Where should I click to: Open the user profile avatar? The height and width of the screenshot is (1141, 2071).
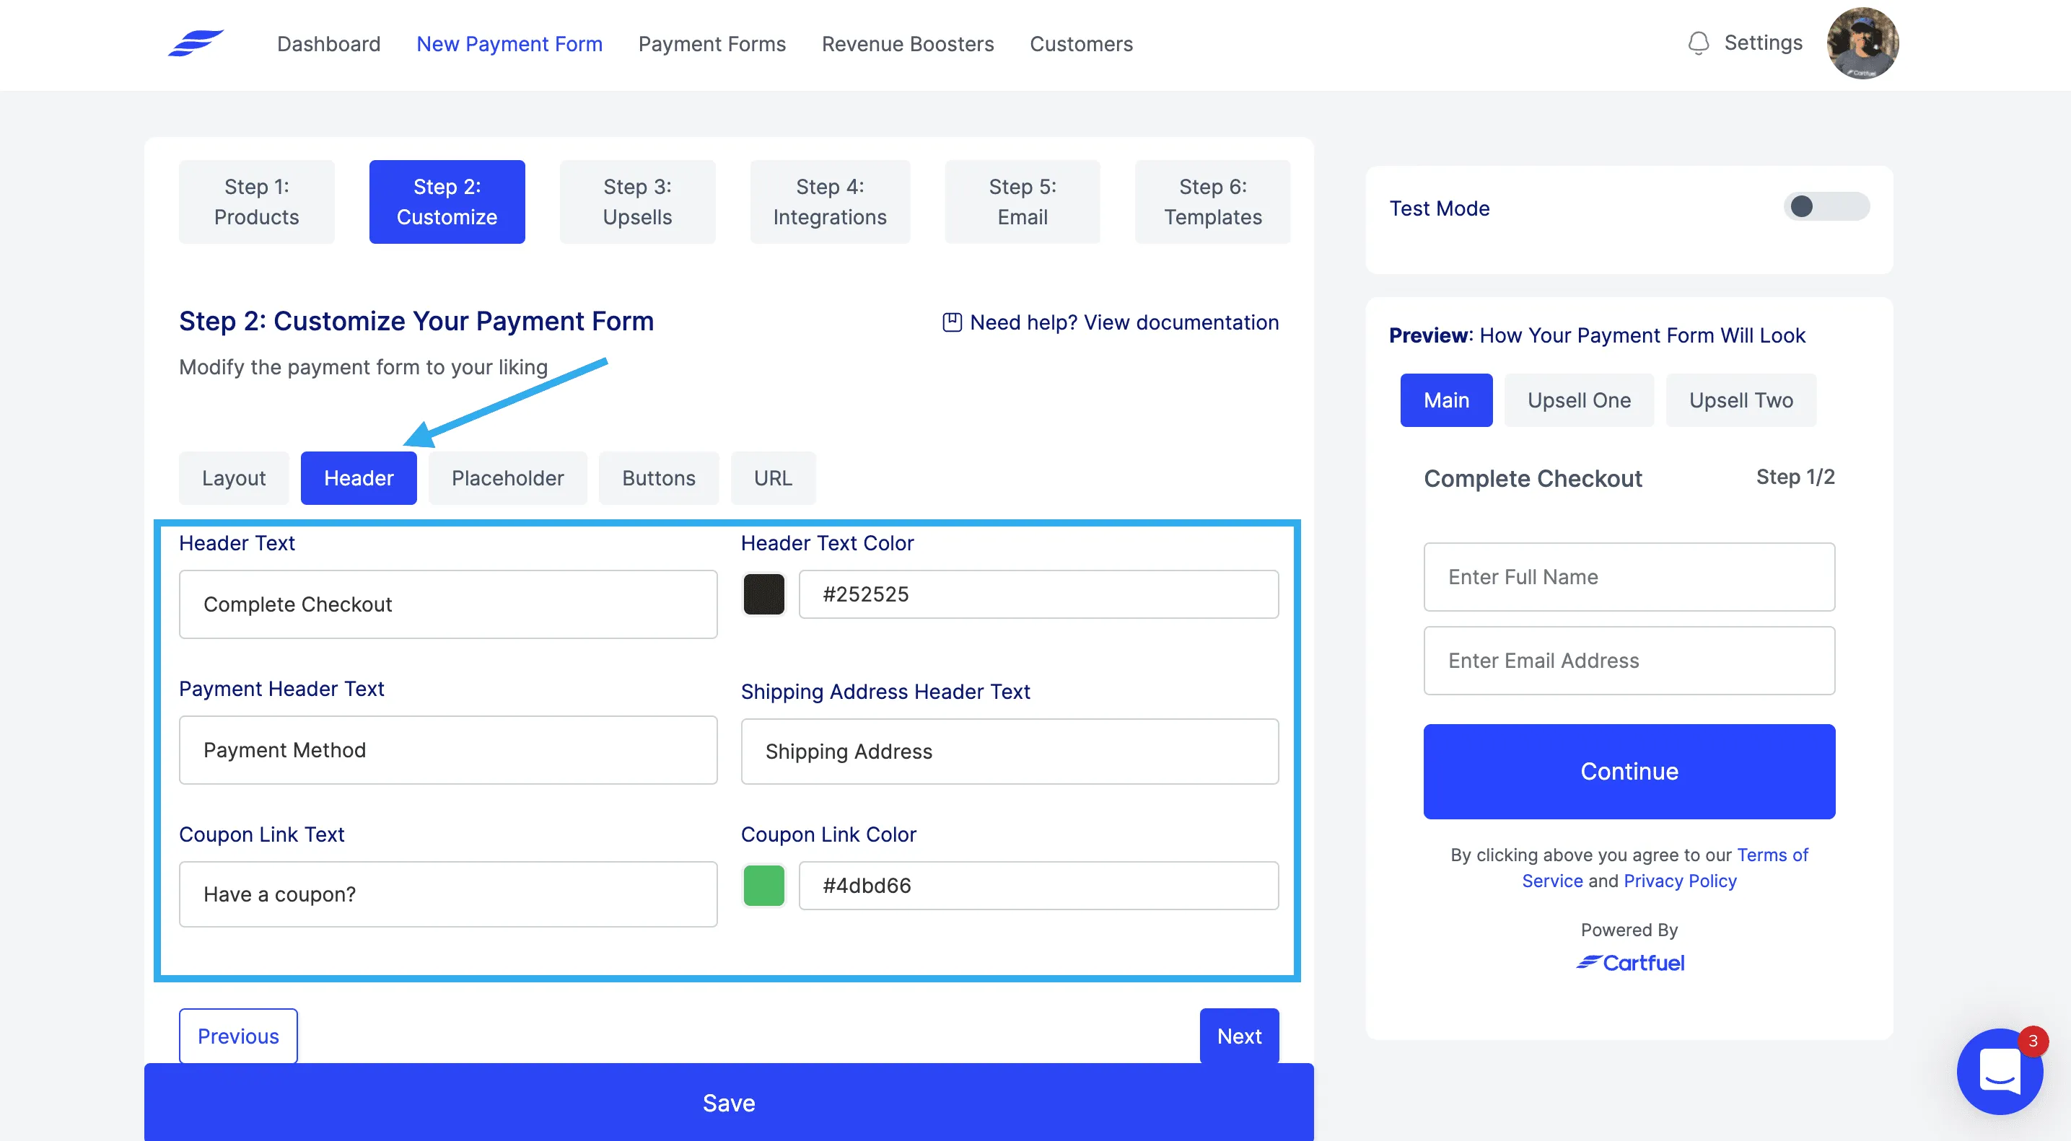[1862, 43]
